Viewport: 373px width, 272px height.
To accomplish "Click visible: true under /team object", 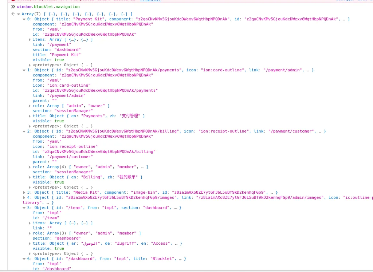I will tap(48, 248).
